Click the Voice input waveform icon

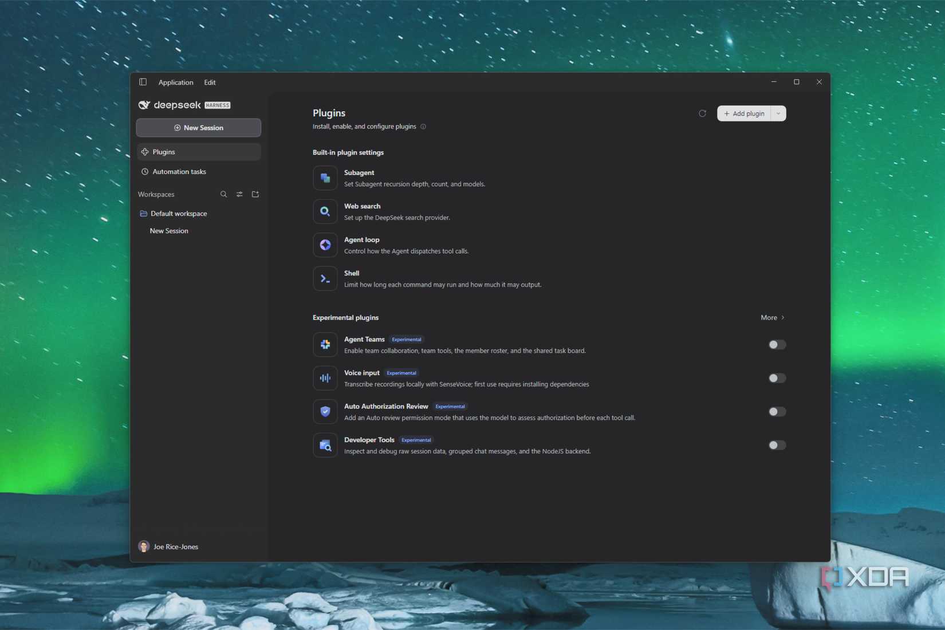pyautogui.click(x=325, y=378)
